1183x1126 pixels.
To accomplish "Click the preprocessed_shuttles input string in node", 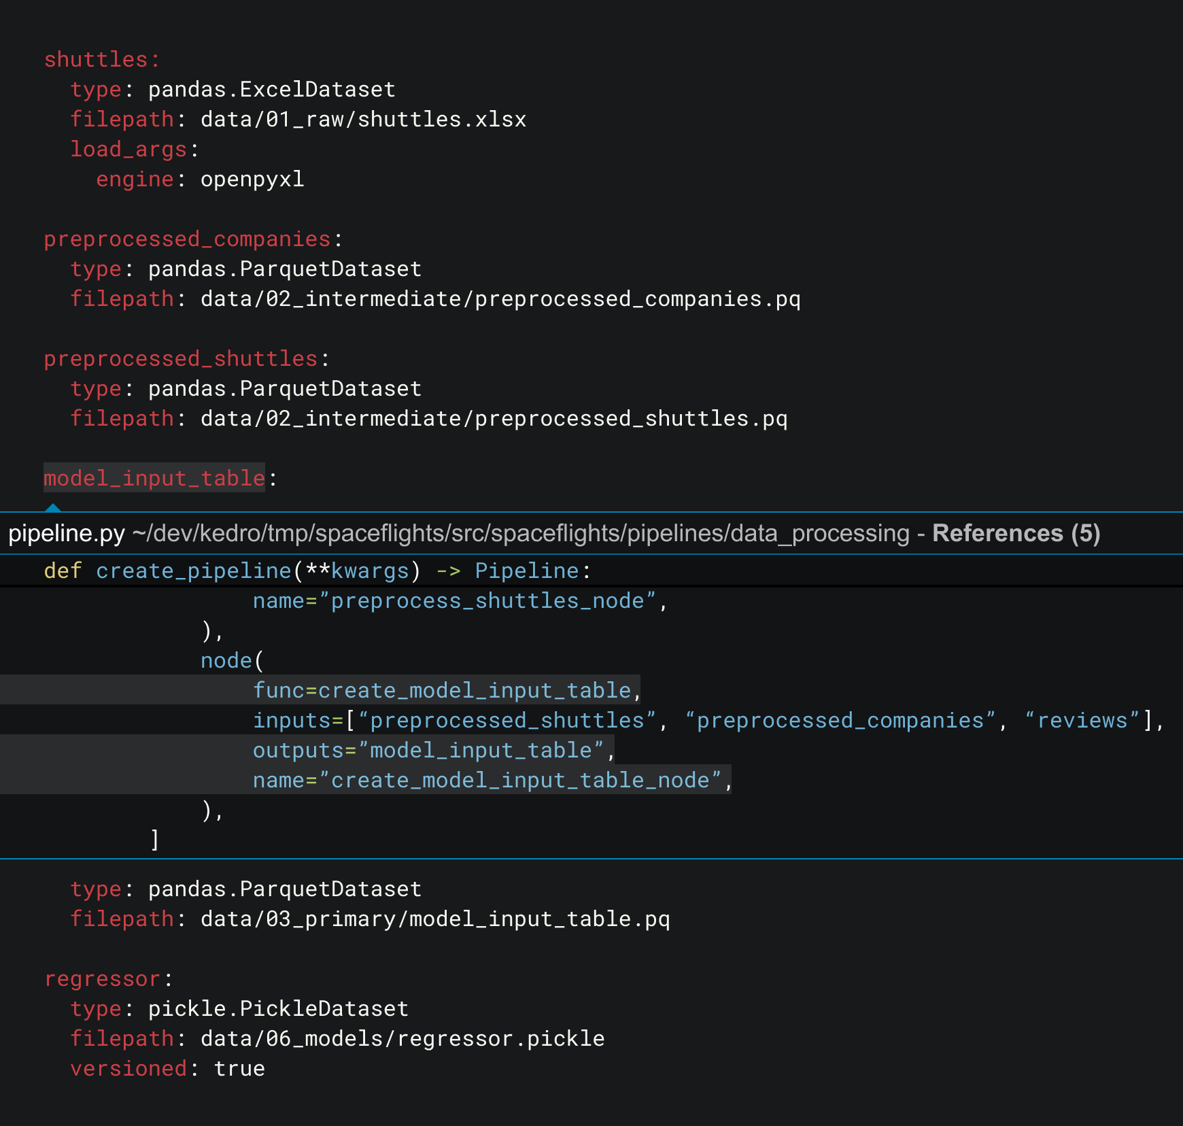I will tap(508, 720).
